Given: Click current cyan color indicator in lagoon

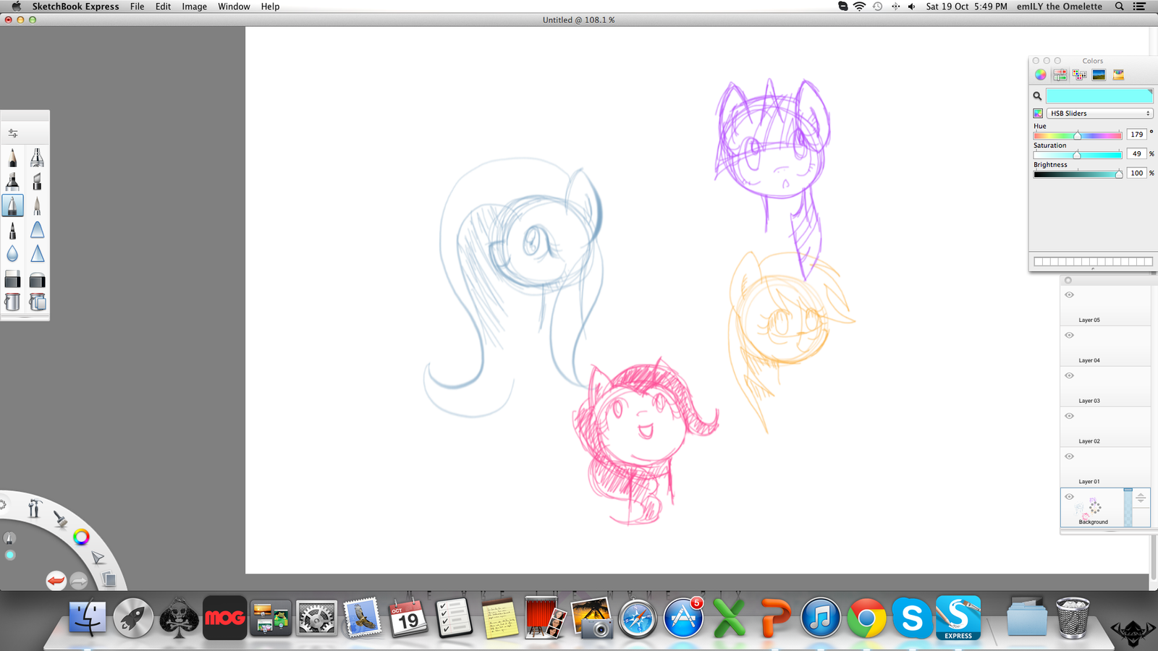Looking at the screenshot, I should point(10,556).
